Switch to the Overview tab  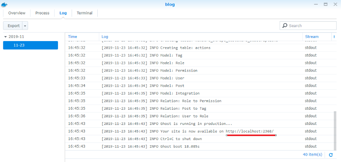17,13
